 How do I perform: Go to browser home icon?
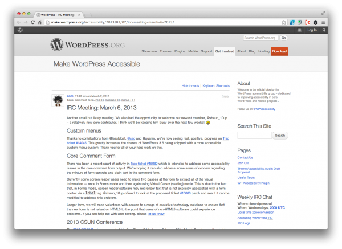point(40,22)
